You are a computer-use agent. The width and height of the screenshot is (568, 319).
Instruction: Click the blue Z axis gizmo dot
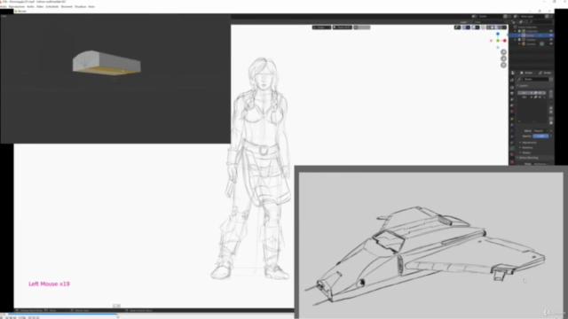[498, 34]
